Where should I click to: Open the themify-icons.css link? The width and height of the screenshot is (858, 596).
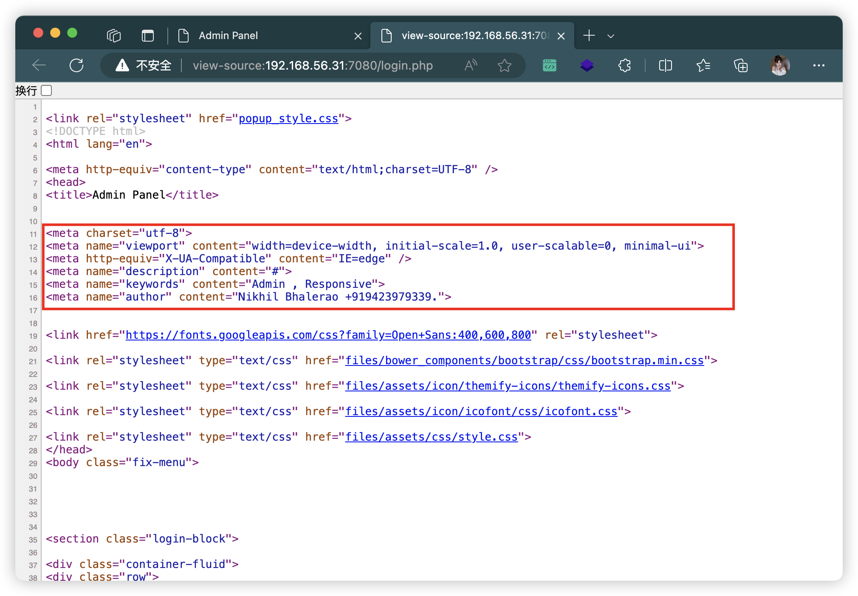pyautogui.click(x=508, y=386)
